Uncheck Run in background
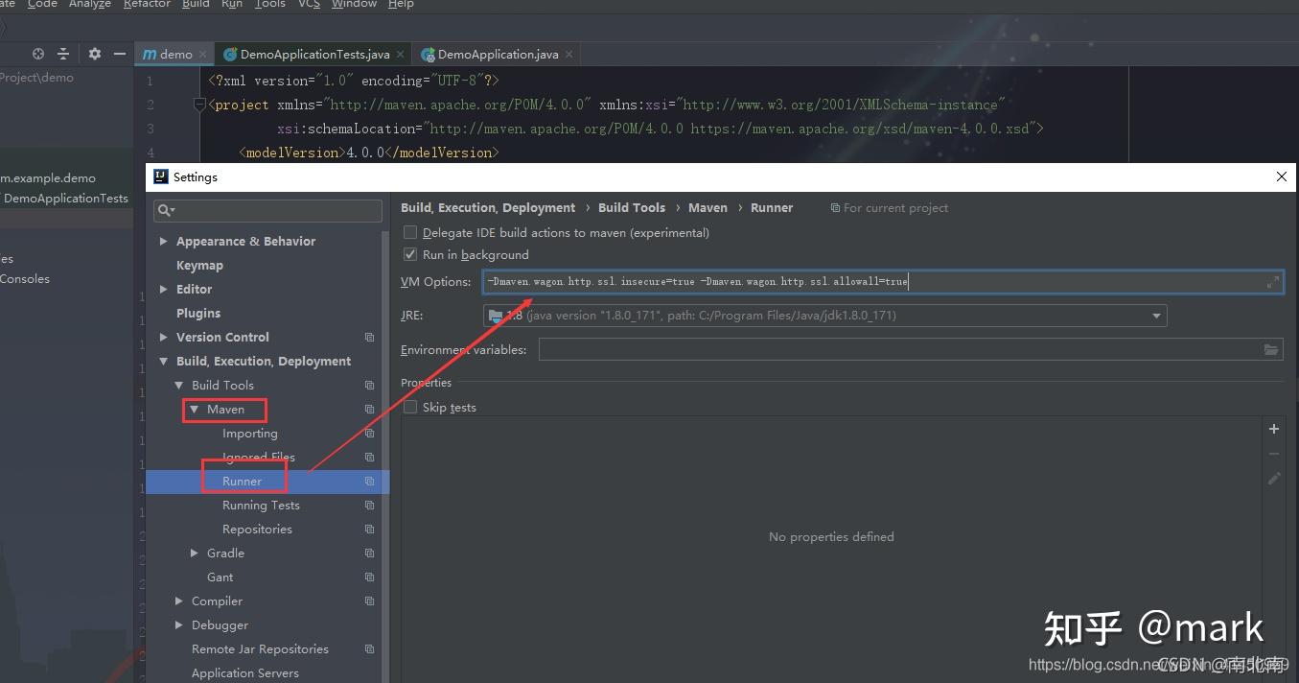 tap(410, 254)
